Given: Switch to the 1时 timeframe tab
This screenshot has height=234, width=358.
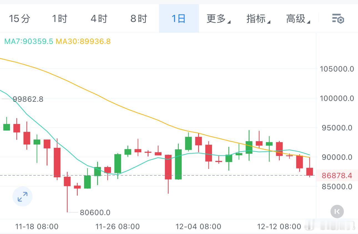Looking at the screenshot, I should (59, 19).
